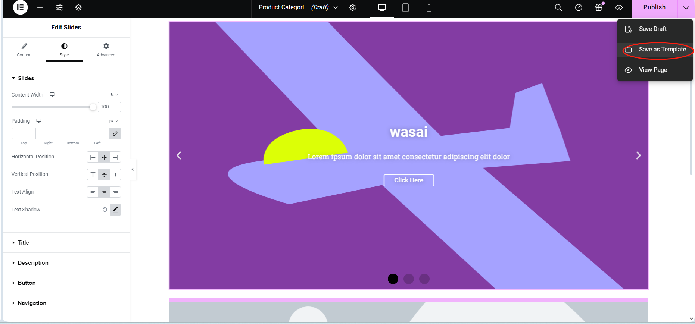Set Vertical Position to top

[x=93, y=175]
